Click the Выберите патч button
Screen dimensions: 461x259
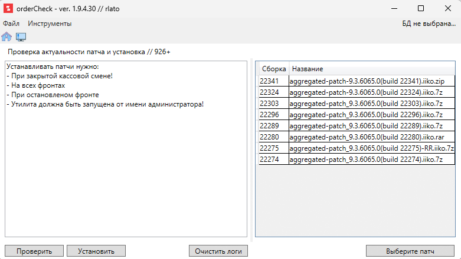(410, 251)
